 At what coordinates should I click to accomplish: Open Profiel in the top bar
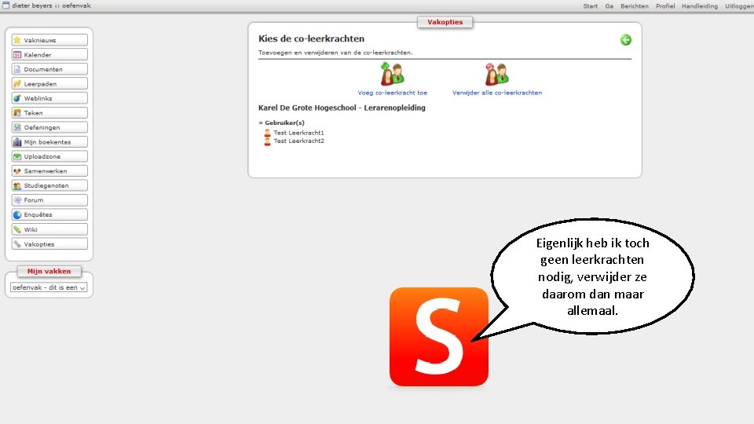click(665, 6)
